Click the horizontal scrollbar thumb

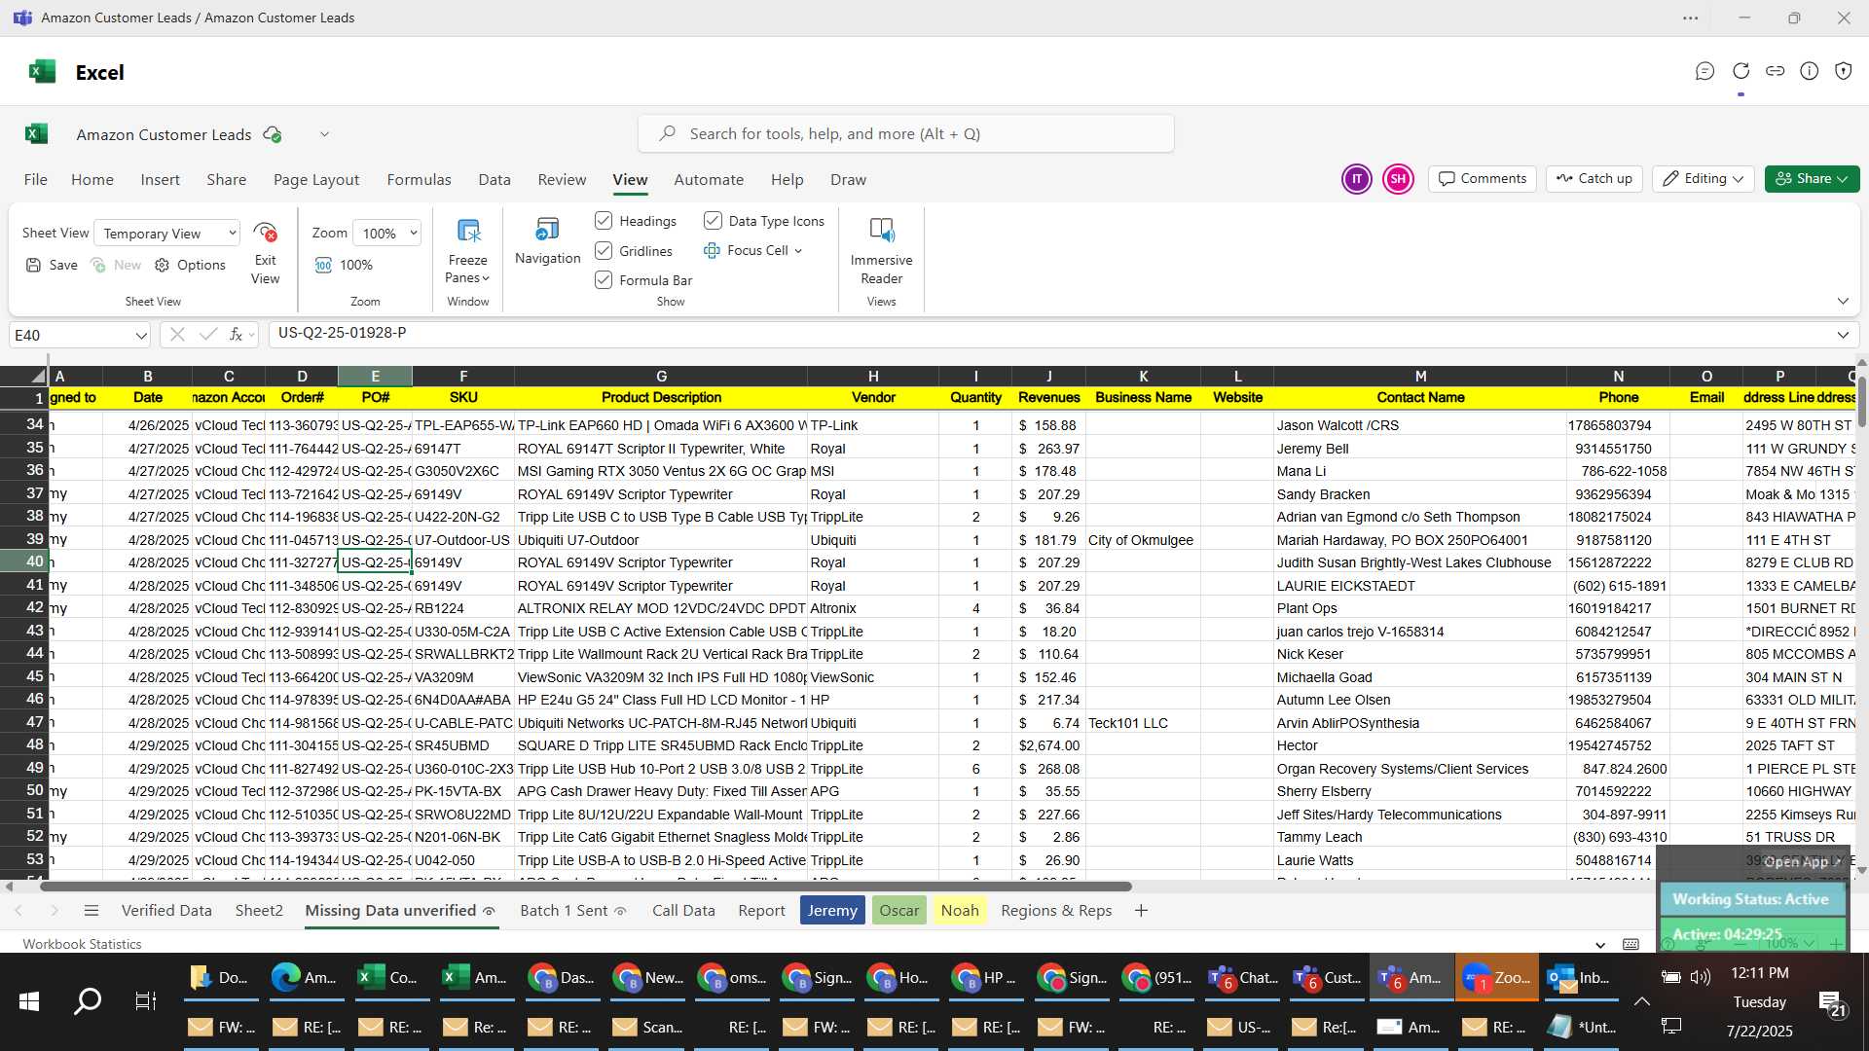point(585,887)
